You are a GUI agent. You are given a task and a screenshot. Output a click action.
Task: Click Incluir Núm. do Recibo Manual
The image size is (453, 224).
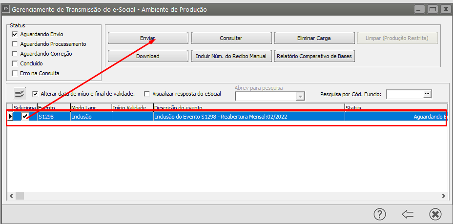tap(231, 56)
